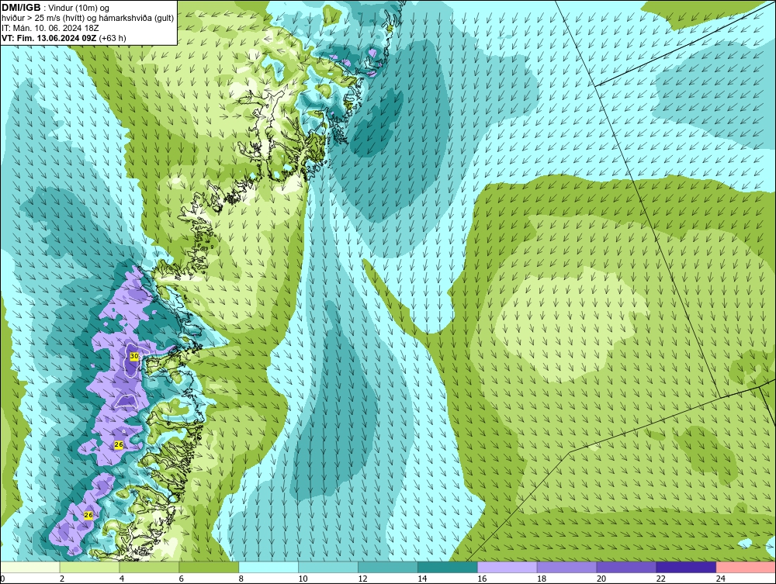Click the legend scale number 24

coord(721,579)
